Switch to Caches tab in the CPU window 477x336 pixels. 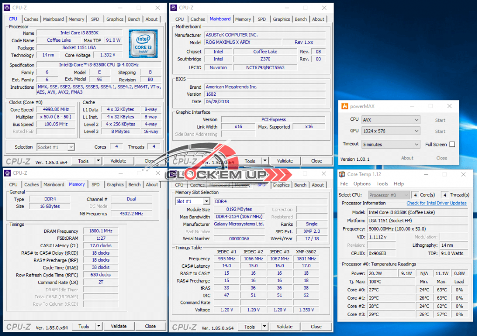pos(31,19)
